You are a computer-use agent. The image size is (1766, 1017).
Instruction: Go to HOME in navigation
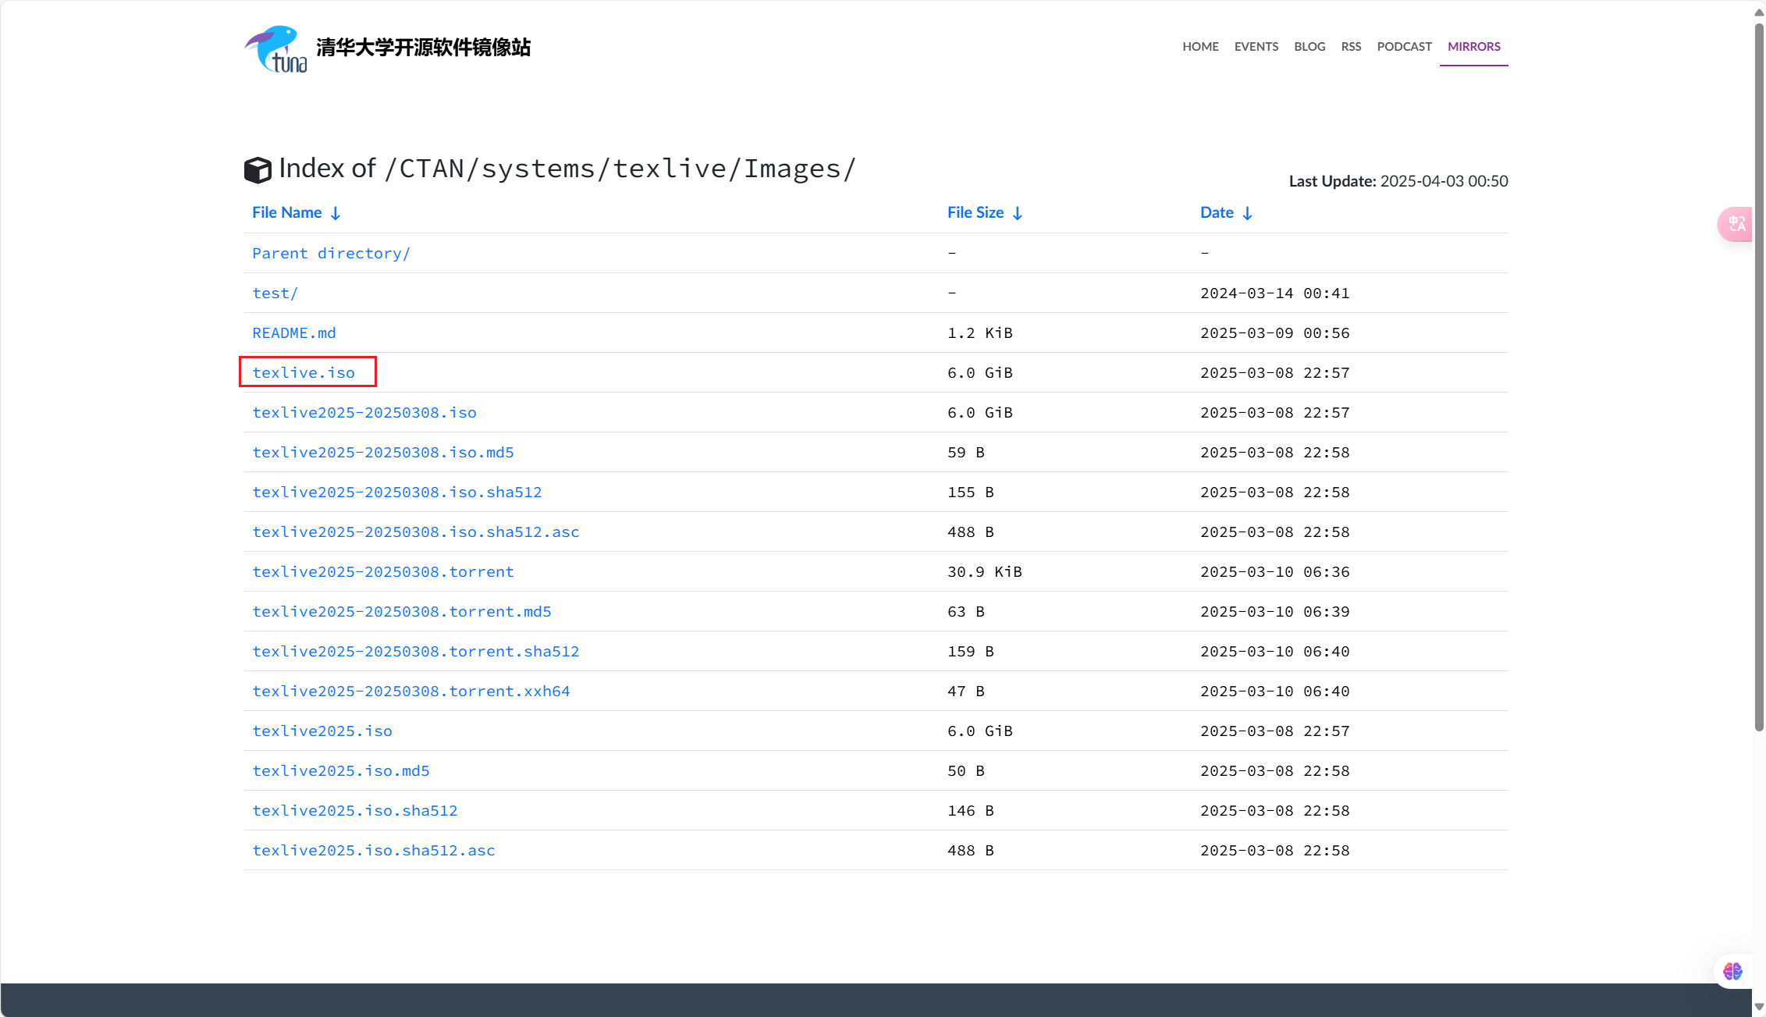(x=1200, y=46)
